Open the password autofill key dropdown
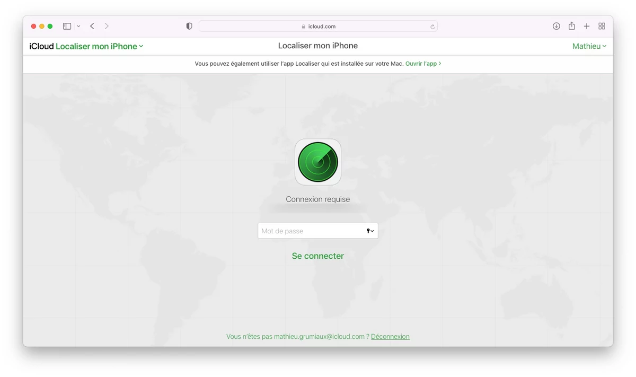The width and height of the screenshot is (636, 377). pyautogui.click(x=370, y=231)
